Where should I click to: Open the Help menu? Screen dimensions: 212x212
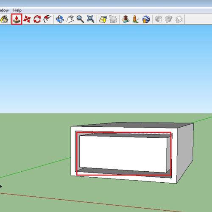tap(17, 10)
